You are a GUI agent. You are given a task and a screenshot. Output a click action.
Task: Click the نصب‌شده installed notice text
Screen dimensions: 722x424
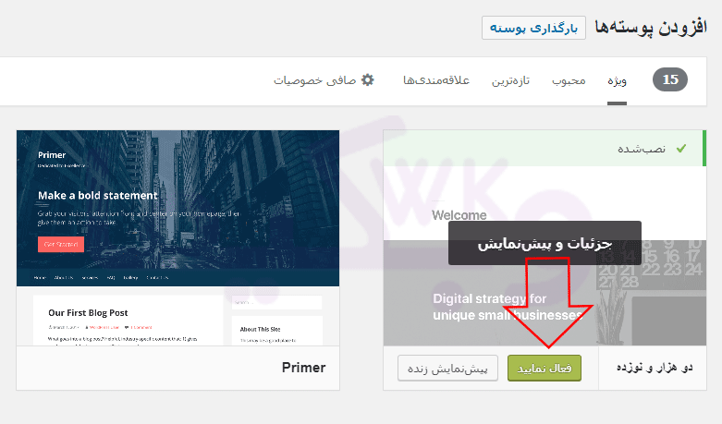coord(642,149)
